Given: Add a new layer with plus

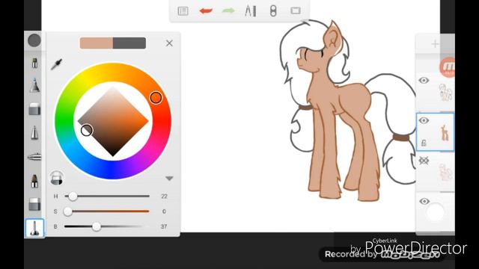Looking at the screenshot, I should pyautogui.click(x=435, y=44).
